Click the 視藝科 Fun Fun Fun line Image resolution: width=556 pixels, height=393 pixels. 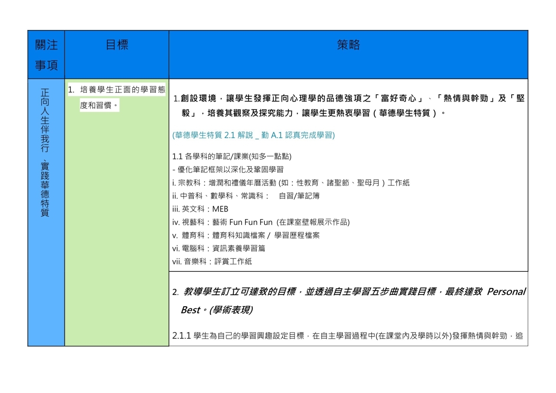pyautogui.click(x=261, y=222)
